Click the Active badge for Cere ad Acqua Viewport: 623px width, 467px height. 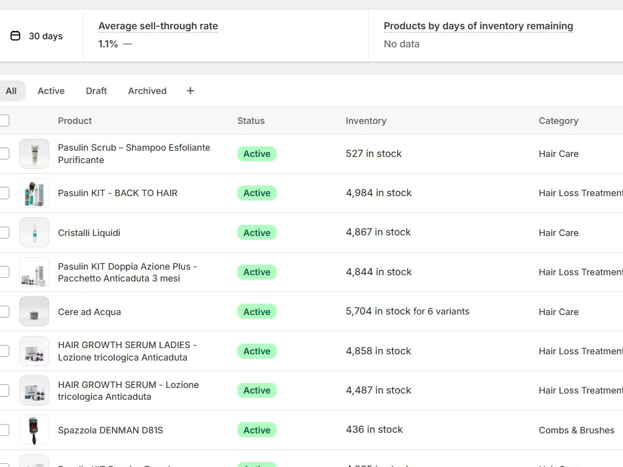click(x=257, y=312)
